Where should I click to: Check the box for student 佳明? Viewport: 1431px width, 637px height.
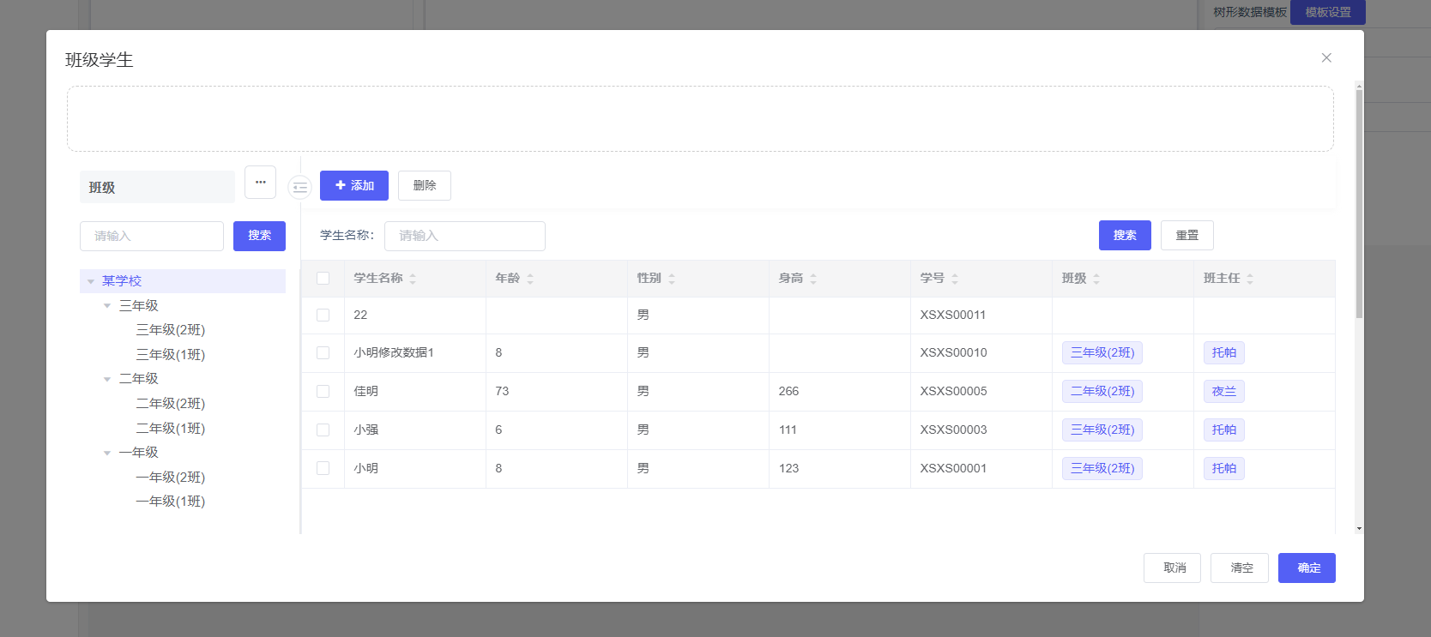click(x=323, y=392)
